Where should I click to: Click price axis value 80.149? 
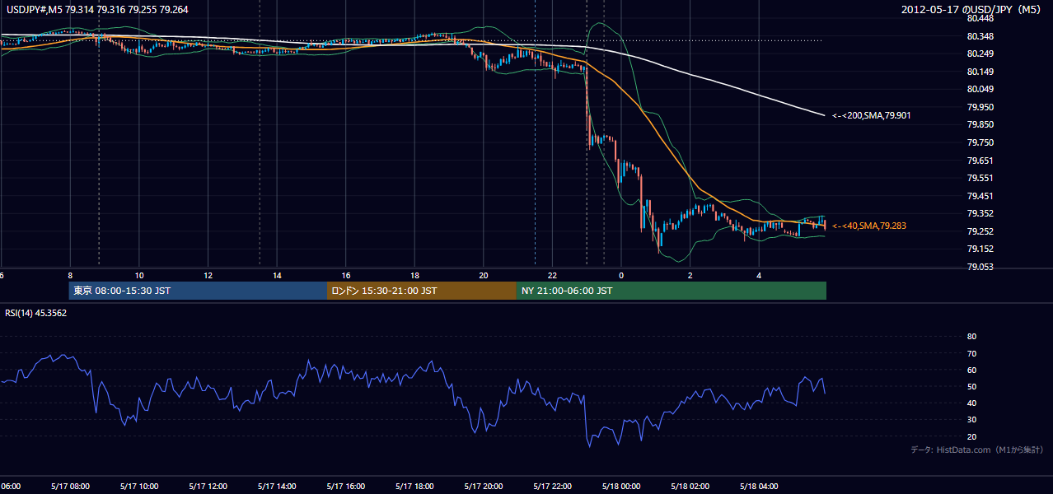coord(980,72)
